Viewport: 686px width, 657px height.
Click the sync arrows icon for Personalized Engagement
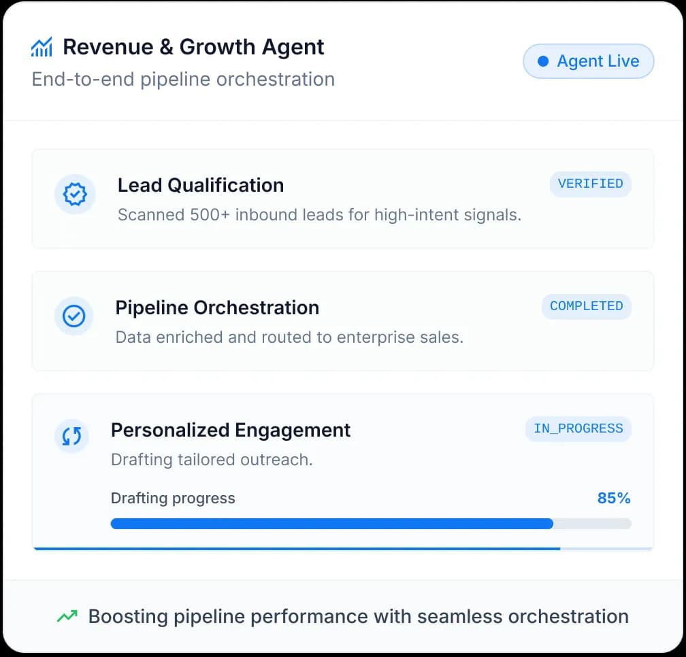(x=71, y=436)
